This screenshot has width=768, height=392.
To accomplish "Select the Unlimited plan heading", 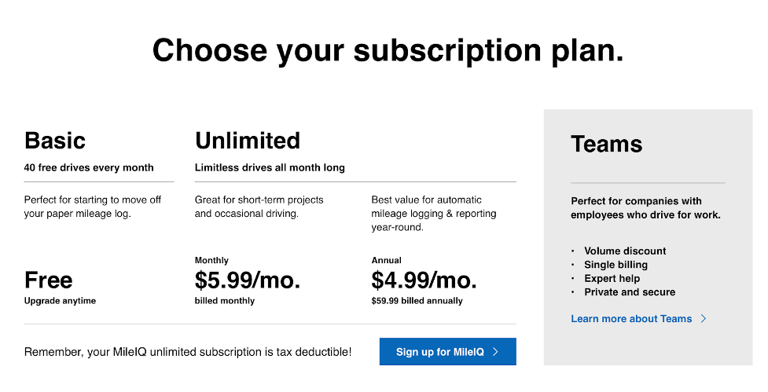I will pos(248,141).
